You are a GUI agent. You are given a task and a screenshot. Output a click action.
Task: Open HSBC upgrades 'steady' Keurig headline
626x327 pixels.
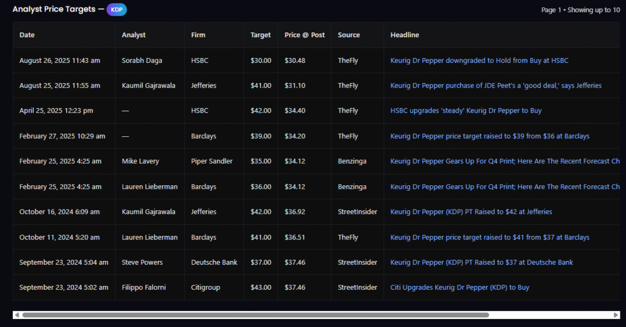pos(465,111)
